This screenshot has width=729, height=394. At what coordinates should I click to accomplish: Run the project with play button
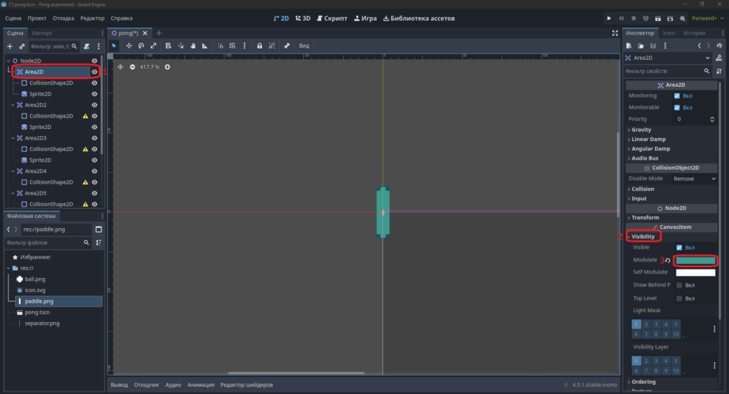click(x=609, y=18)
